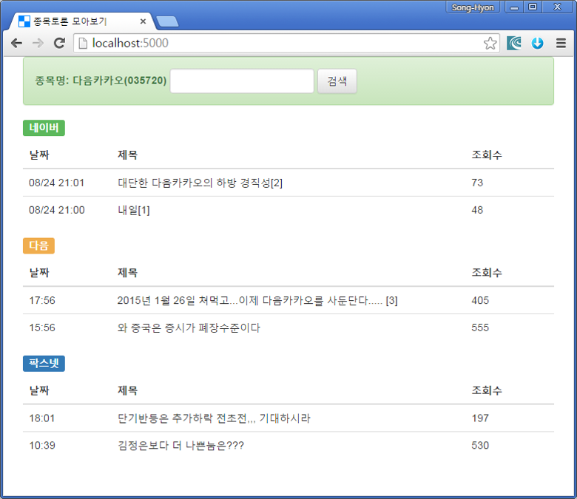
Task: Click the green 네이버 label
Action: coord(44,128)
